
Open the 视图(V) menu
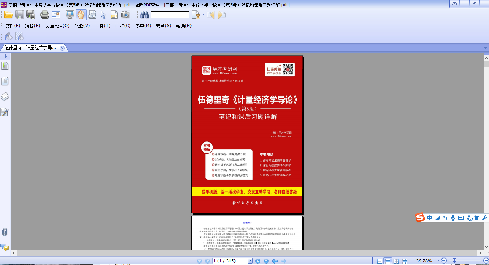click(x=82, y=26)
